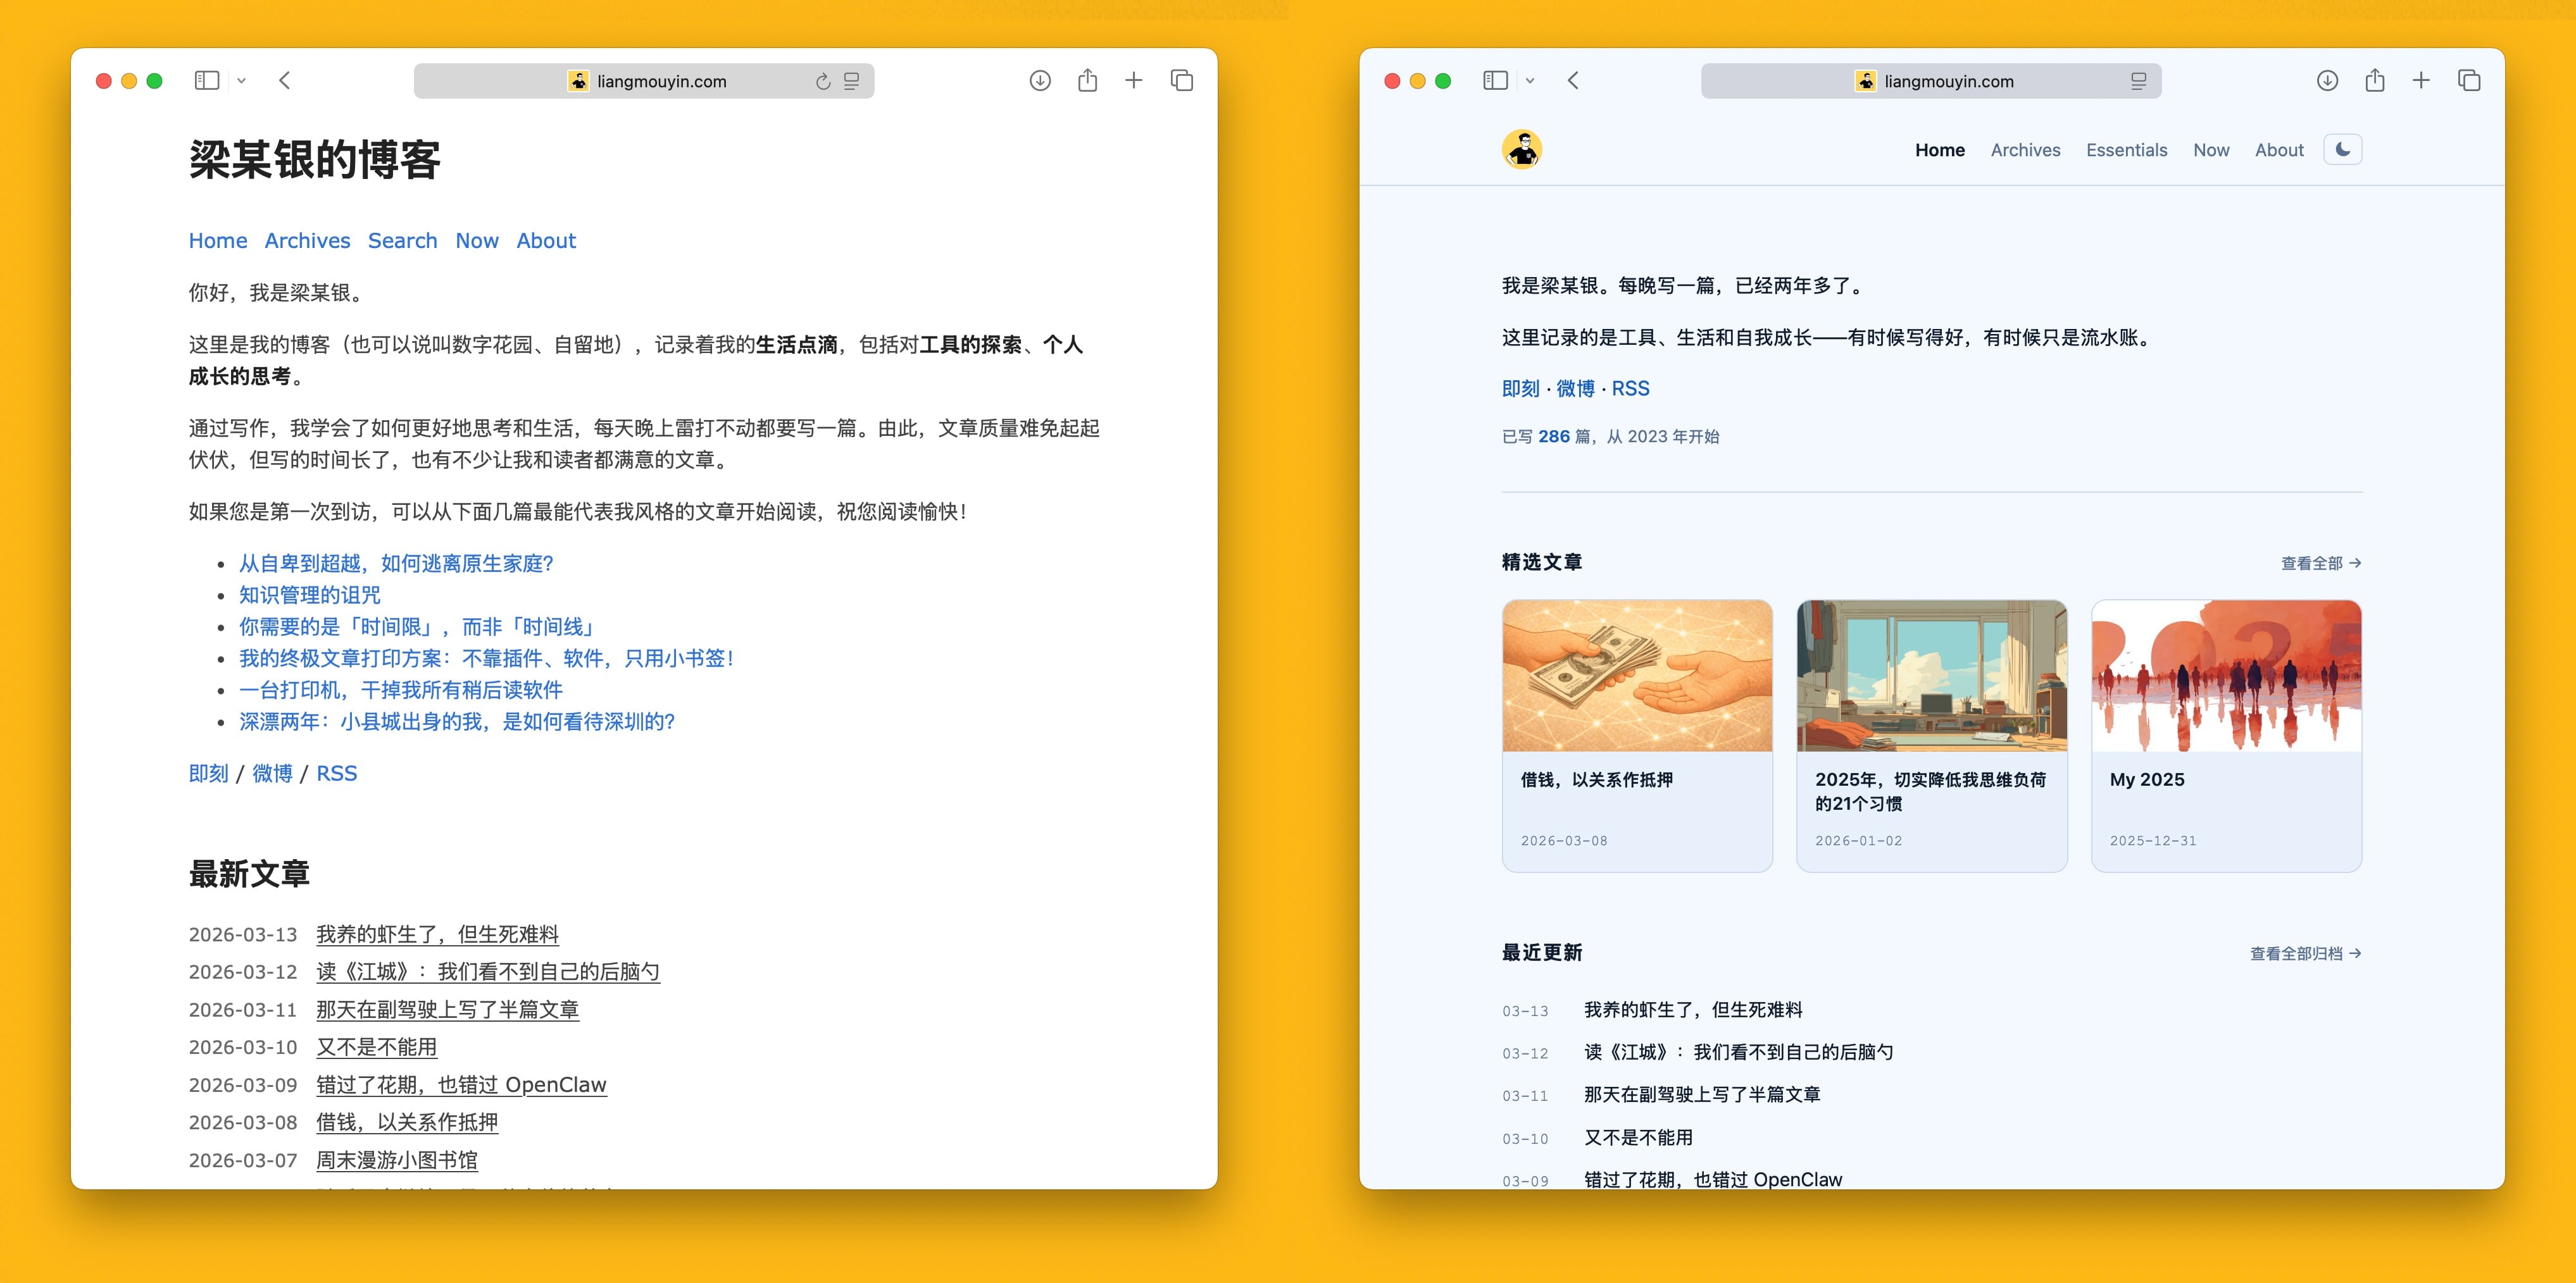The width and height of the screenshot is (2576, 1283).
Task: Open RSS link in left window
Action: pos(337,773)
